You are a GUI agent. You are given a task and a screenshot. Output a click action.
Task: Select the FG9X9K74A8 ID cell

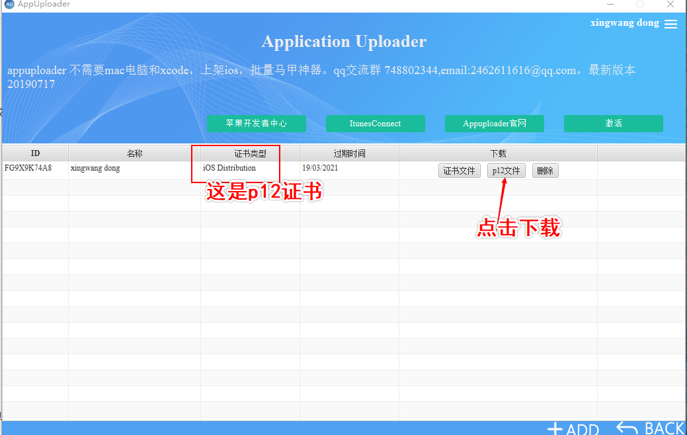pos(35,170)
